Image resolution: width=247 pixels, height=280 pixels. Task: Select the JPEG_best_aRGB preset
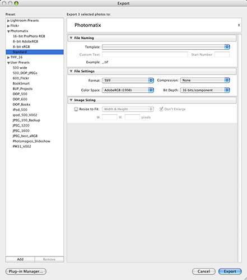point(25,136)
